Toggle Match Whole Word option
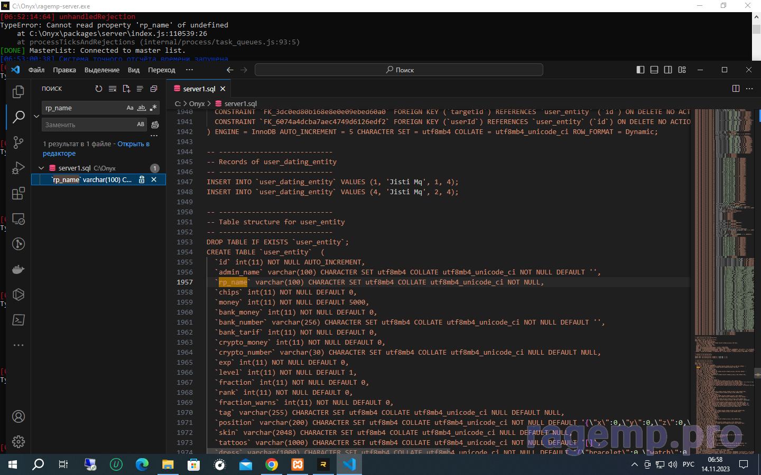Viewport: 761px width, 475px height. click(142, 108)
